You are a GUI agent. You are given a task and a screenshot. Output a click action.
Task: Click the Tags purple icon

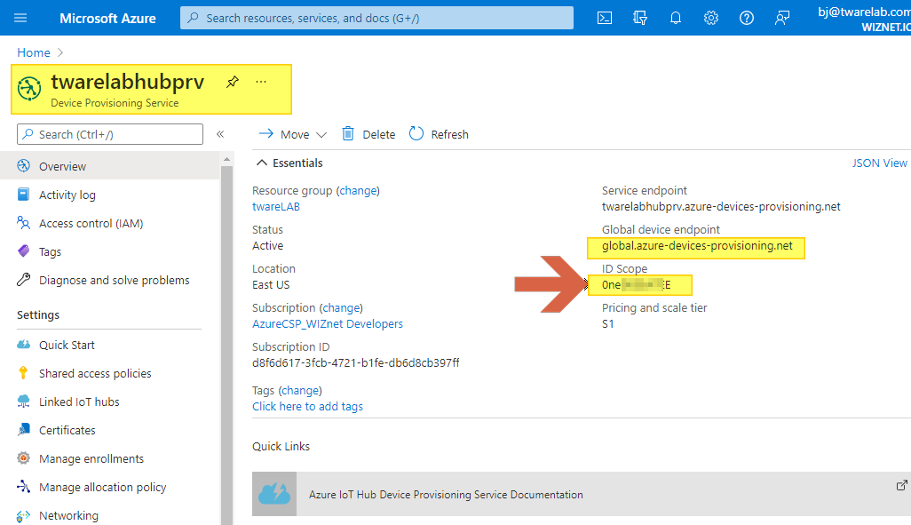tap(23, 251)
